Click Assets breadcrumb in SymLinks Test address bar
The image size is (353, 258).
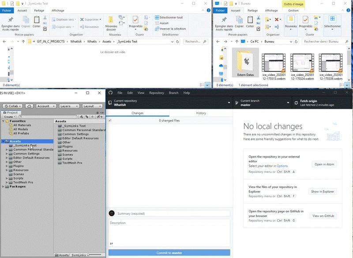click(106, 41)
